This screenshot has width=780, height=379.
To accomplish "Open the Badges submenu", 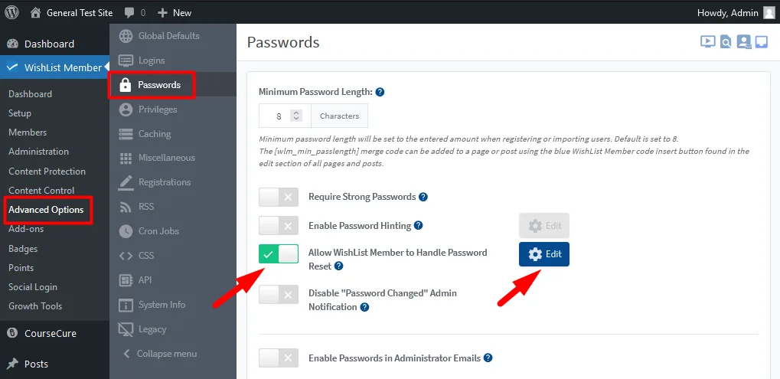I will 23,248.
